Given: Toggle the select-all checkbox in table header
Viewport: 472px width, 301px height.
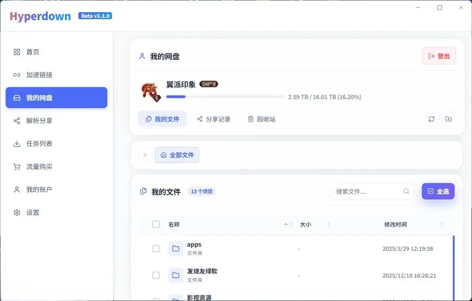Looking at the screenshot, I should pos(156,224).
